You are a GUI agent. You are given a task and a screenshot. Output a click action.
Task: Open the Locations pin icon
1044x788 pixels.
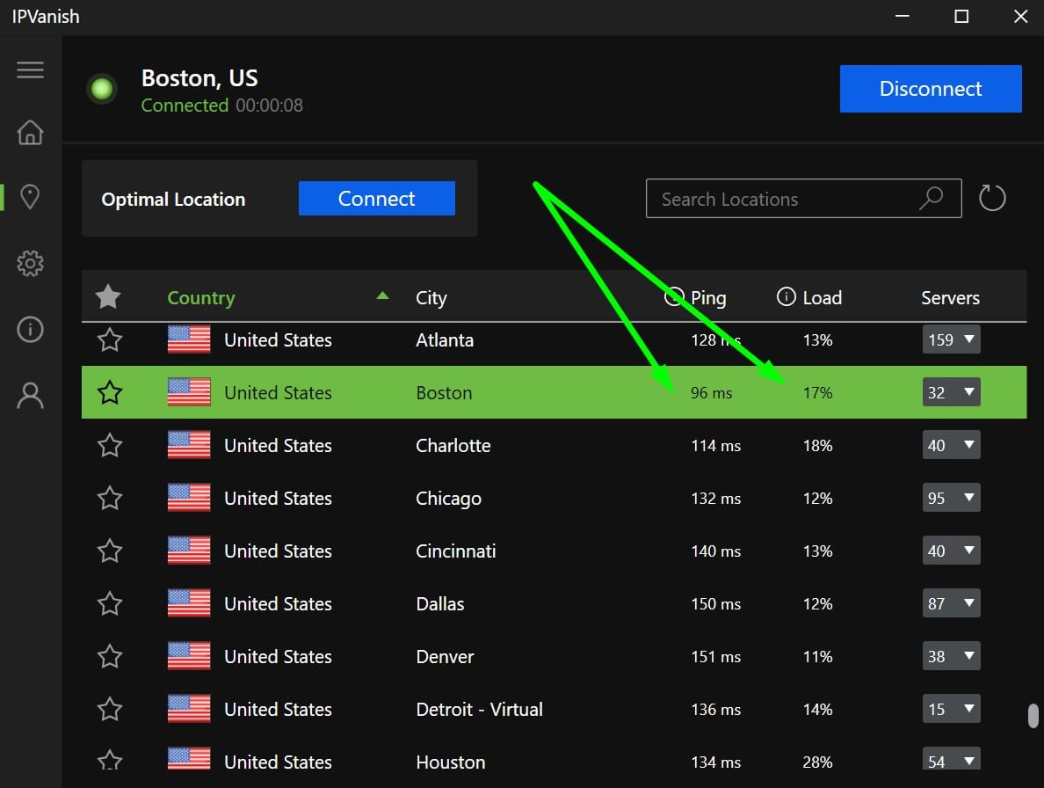coord(30,197)
